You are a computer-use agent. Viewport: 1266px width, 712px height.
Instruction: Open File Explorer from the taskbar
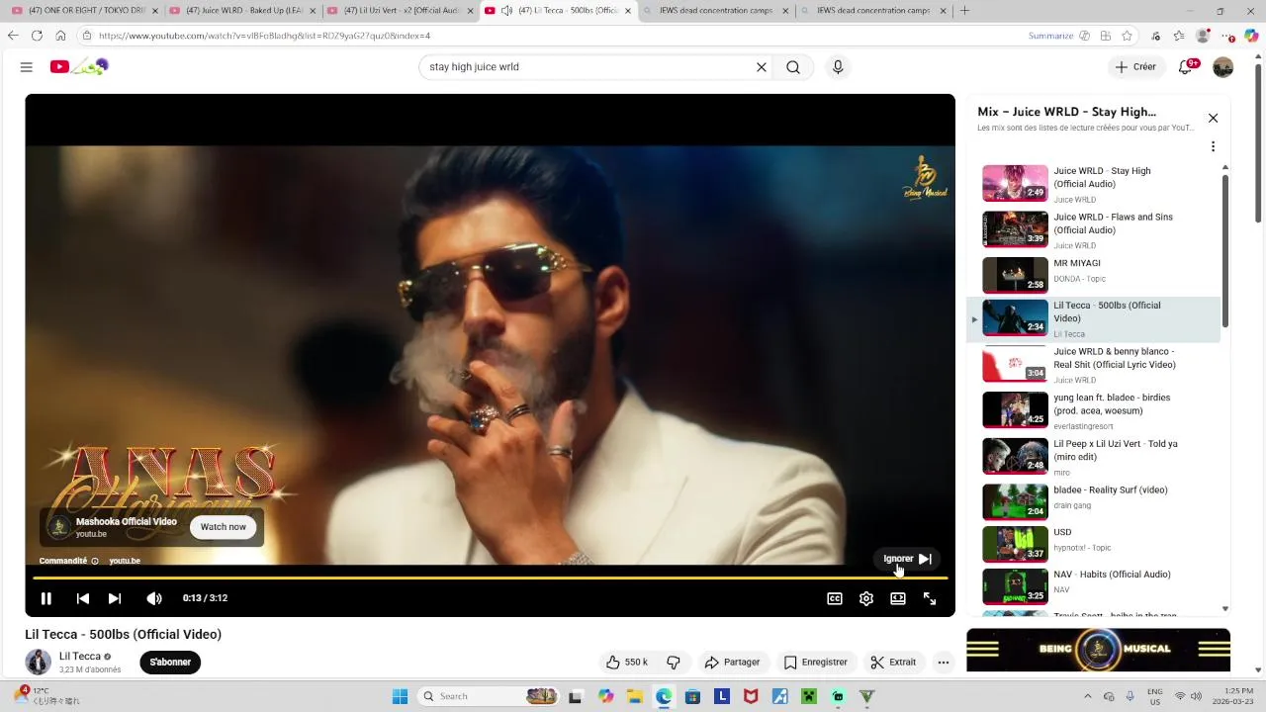coord(634,696)
